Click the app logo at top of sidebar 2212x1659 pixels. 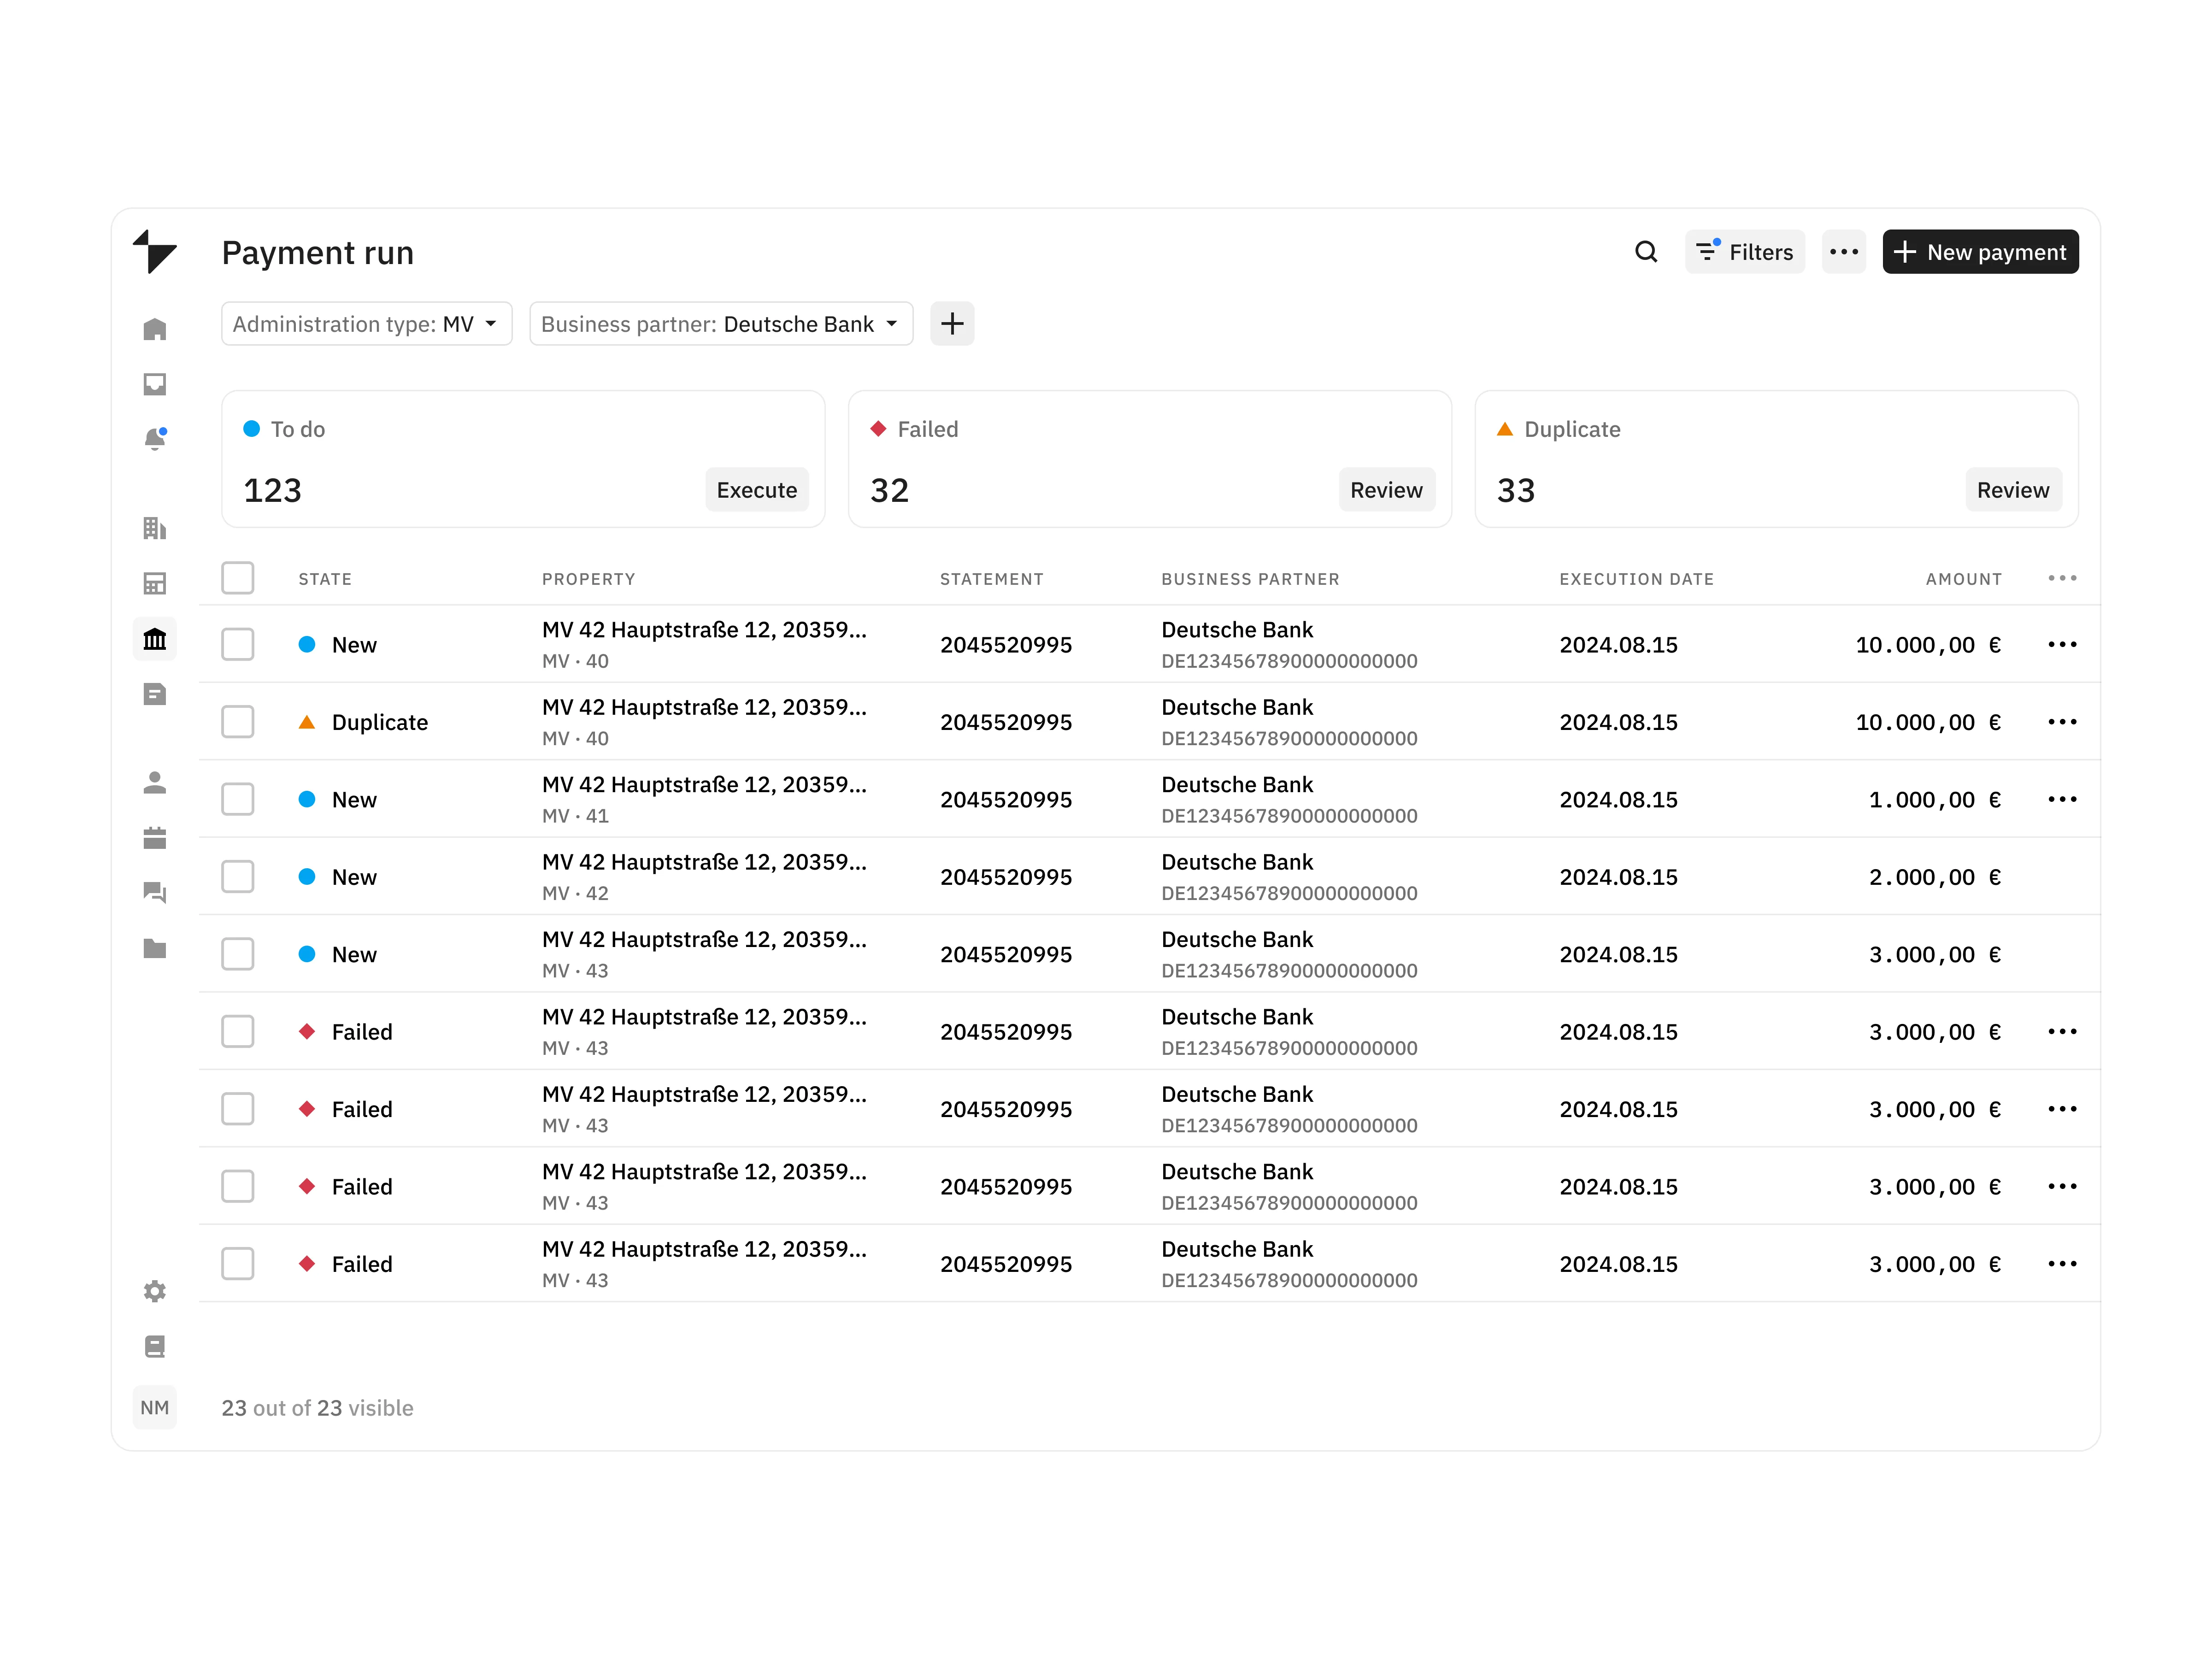(x=155, y=251)
